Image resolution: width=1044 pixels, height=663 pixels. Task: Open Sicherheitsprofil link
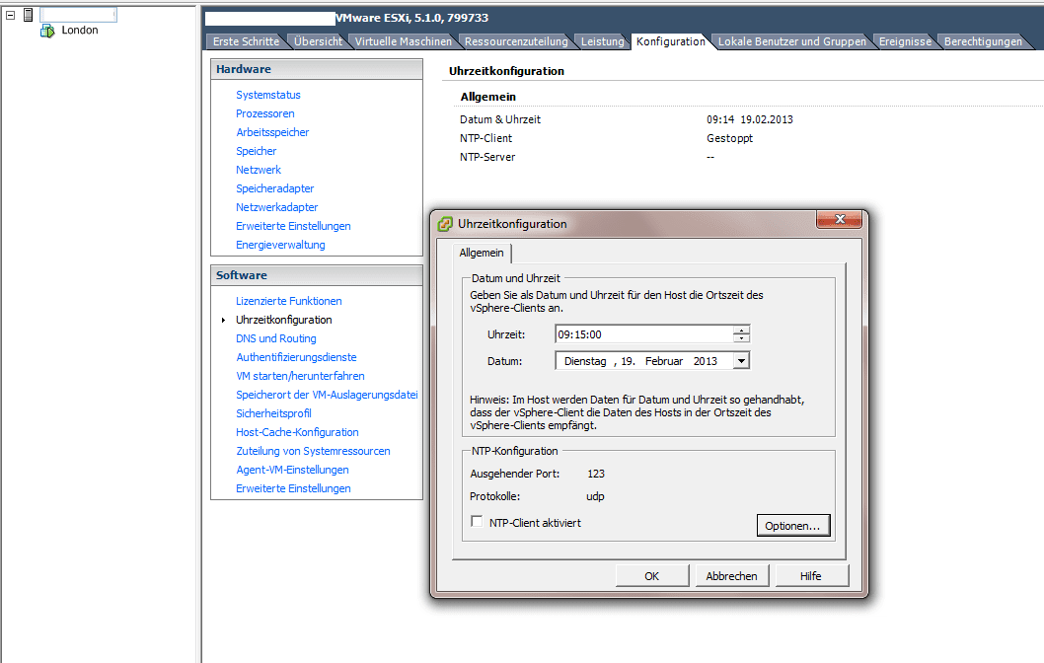(x=273, y=412)
